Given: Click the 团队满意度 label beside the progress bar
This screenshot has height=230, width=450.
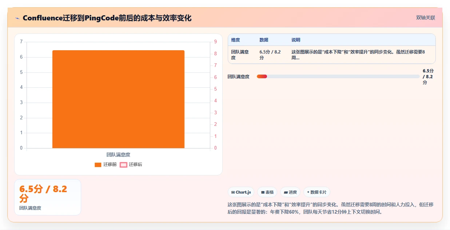Looking at the screenshot, I should 238,76.
